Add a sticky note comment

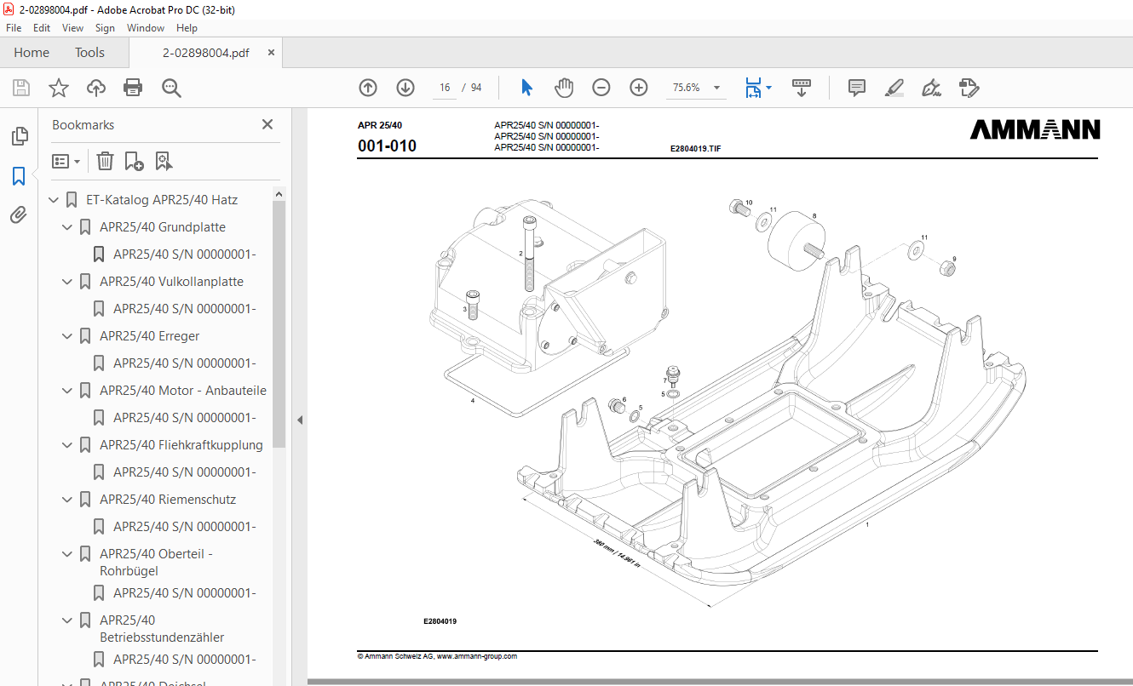(x=857, y=88)
